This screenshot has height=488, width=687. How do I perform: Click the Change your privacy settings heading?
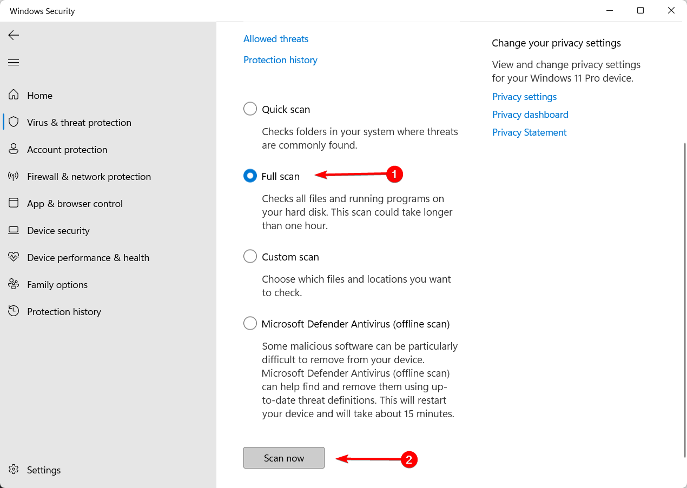[x=556, y=43]
